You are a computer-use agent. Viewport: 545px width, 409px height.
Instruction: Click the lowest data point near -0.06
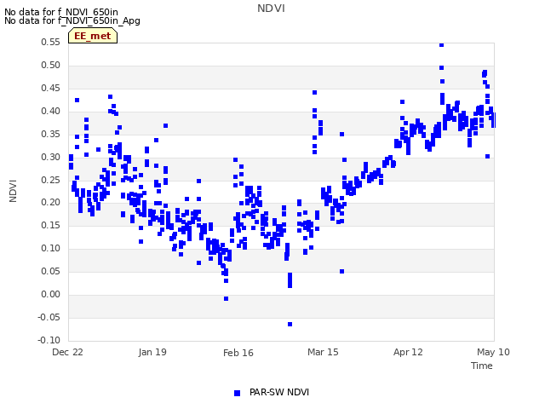tap(290, 324)
